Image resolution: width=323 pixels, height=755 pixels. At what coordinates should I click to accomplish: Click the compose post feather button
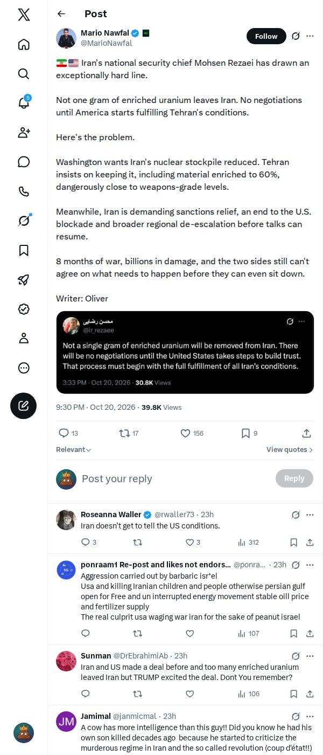(24, 406)
